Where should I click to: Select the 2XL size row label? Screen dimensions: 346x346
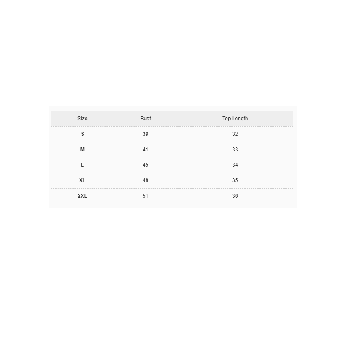point(83,196)
